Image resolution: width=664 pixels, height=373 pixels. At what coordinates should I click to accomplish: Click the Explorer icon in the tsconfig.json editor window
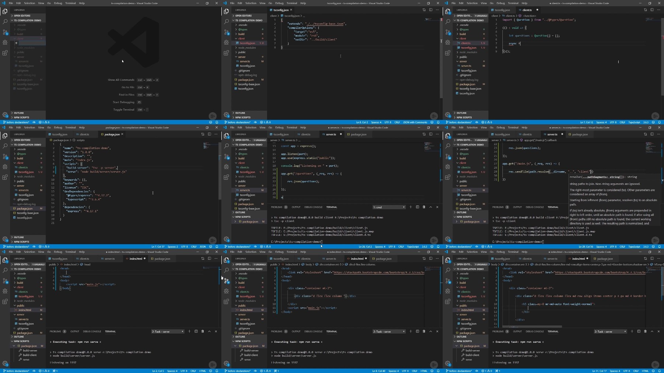[226, 11]
